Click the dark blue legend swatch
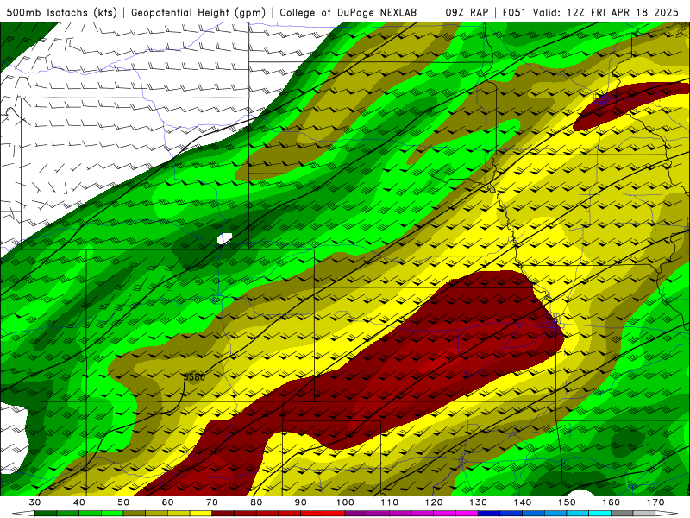 click(x=489, y=514)
